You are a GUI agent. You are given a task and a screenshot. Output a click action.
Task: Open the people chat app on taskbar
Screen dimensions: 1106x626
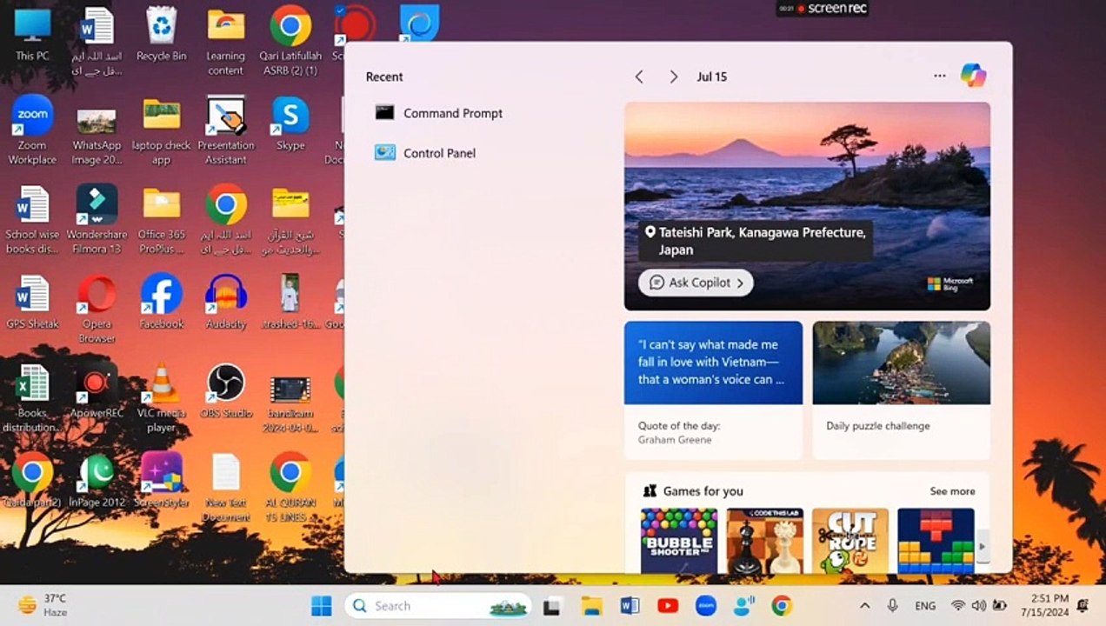[x=744, y=606]
